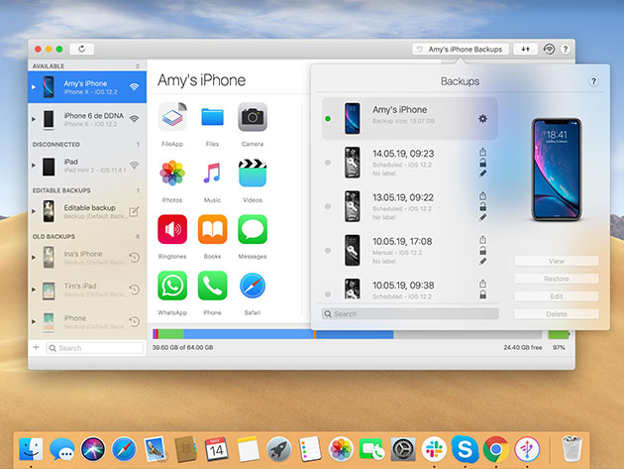Click the Restore button
This screenshot has height=469, width=624.
(x=557, y=279)
